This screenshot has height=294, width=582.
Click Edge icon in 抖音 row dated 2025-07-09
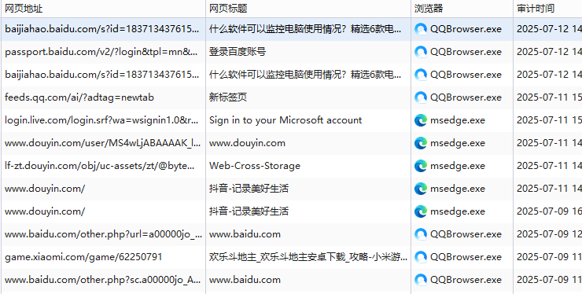tap(421, 211)
